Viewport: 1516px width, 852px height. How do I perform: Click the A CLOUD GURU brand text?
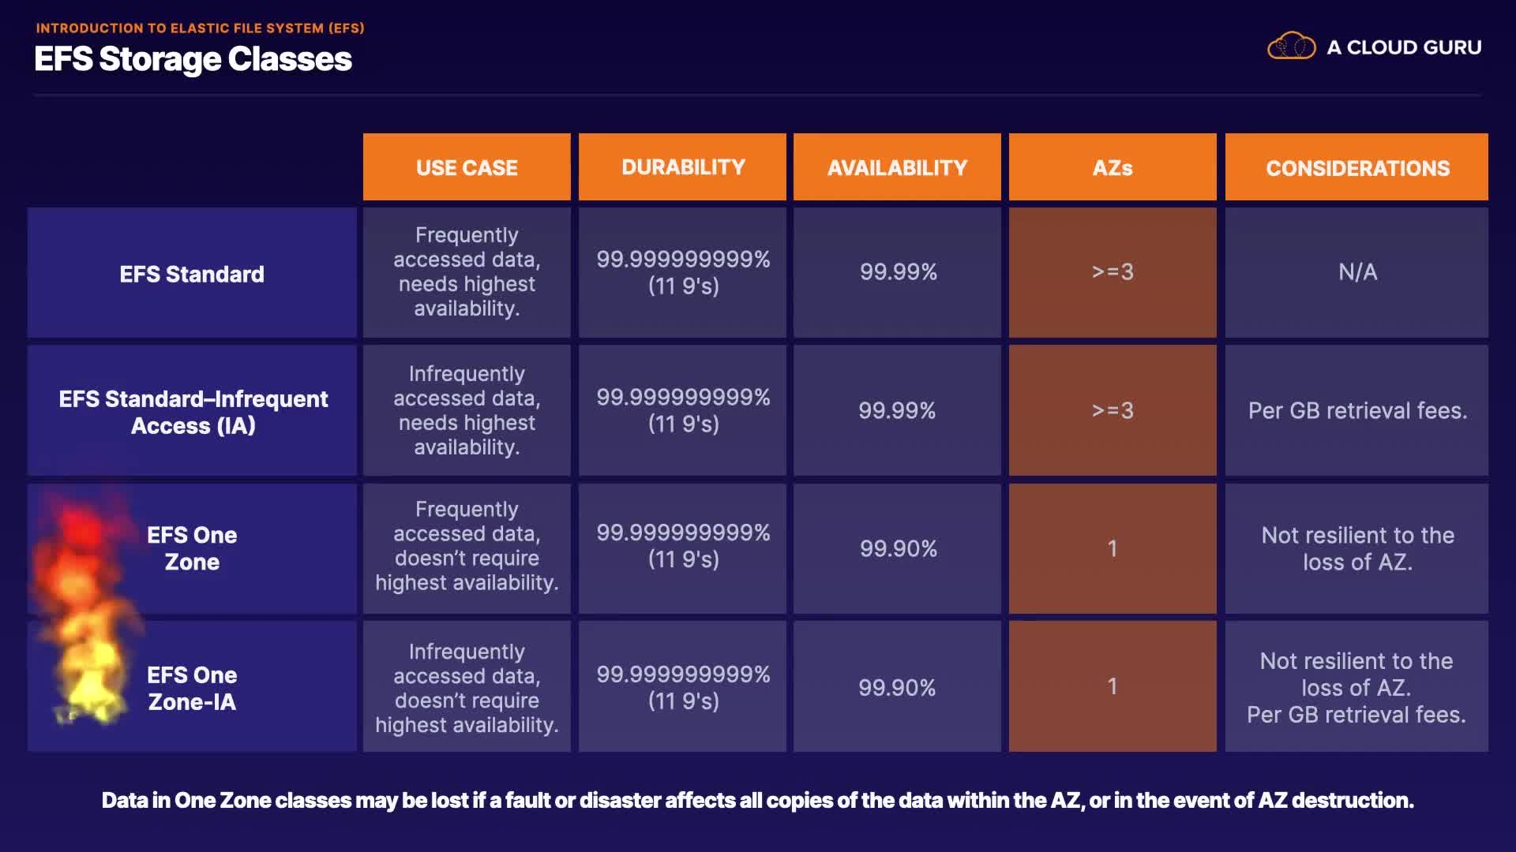1404,47
